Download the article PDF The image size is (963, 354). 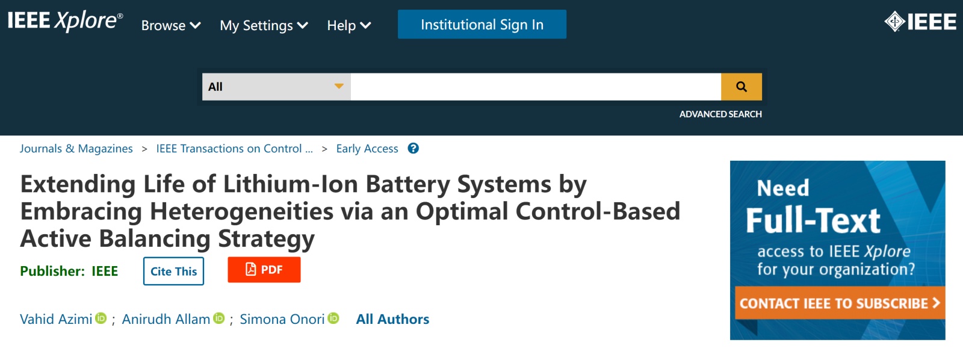[264, 270]
